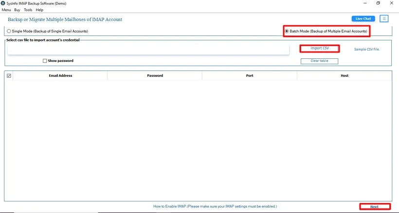Screen dimensions: 399x213
Task: Click the CSV file path input field
Action: (148, 49)
